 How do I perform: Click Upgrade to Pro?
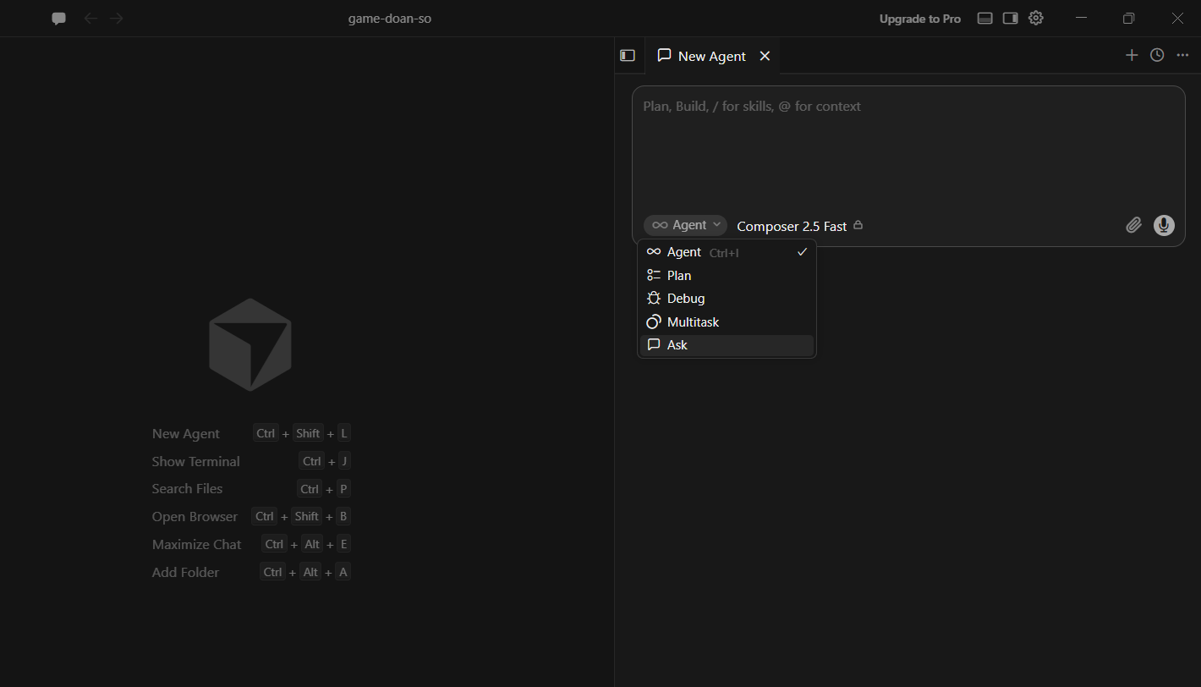click(x=919, y=19)
